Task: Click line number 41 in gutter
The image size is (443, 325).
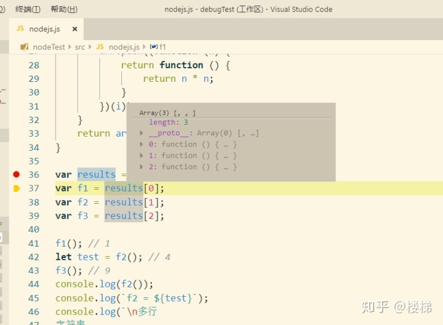Action: (x=34, y=243)
